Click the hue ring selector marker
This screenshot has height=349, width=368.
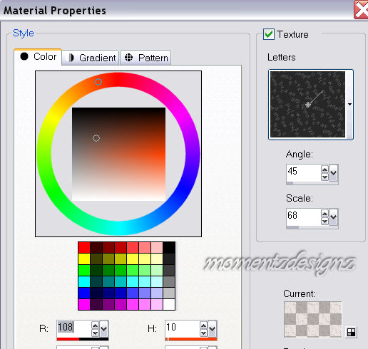98,82
